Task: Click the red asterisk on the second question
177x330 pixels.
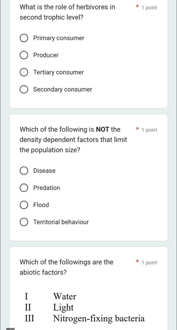Action: (x=137, y=129)
